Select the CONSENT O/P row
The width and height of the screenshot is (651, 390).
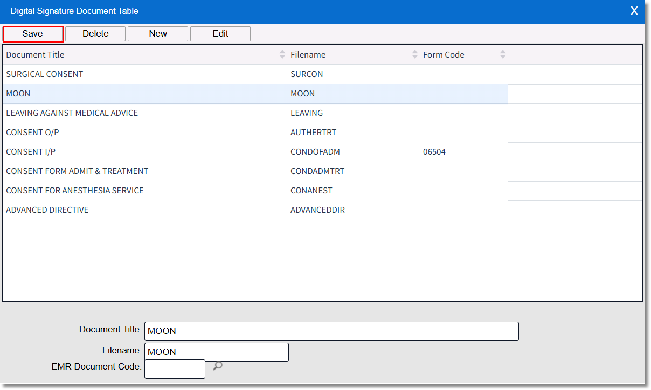[x=33, y=133]
